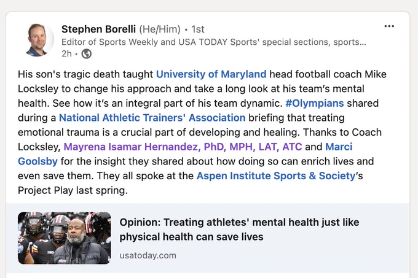Open Stephen Borelli's profile photo
This screenshot has width=418, height=278.
pyautogui.click(x=40, y=40)
